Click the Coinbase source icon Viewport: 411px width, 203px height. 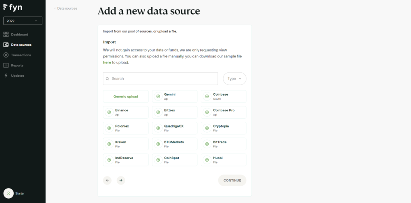tap(207, 96)
